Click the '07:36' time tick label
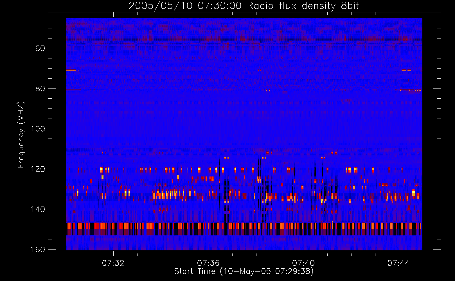 point(208,263)
